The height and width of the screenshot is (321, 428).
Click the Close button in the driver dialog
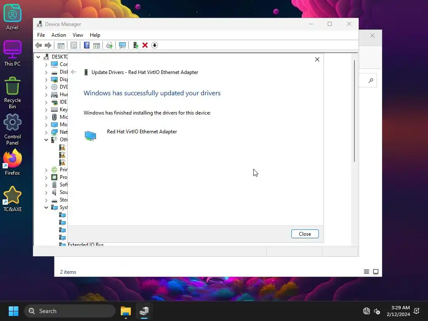point(305,234)
